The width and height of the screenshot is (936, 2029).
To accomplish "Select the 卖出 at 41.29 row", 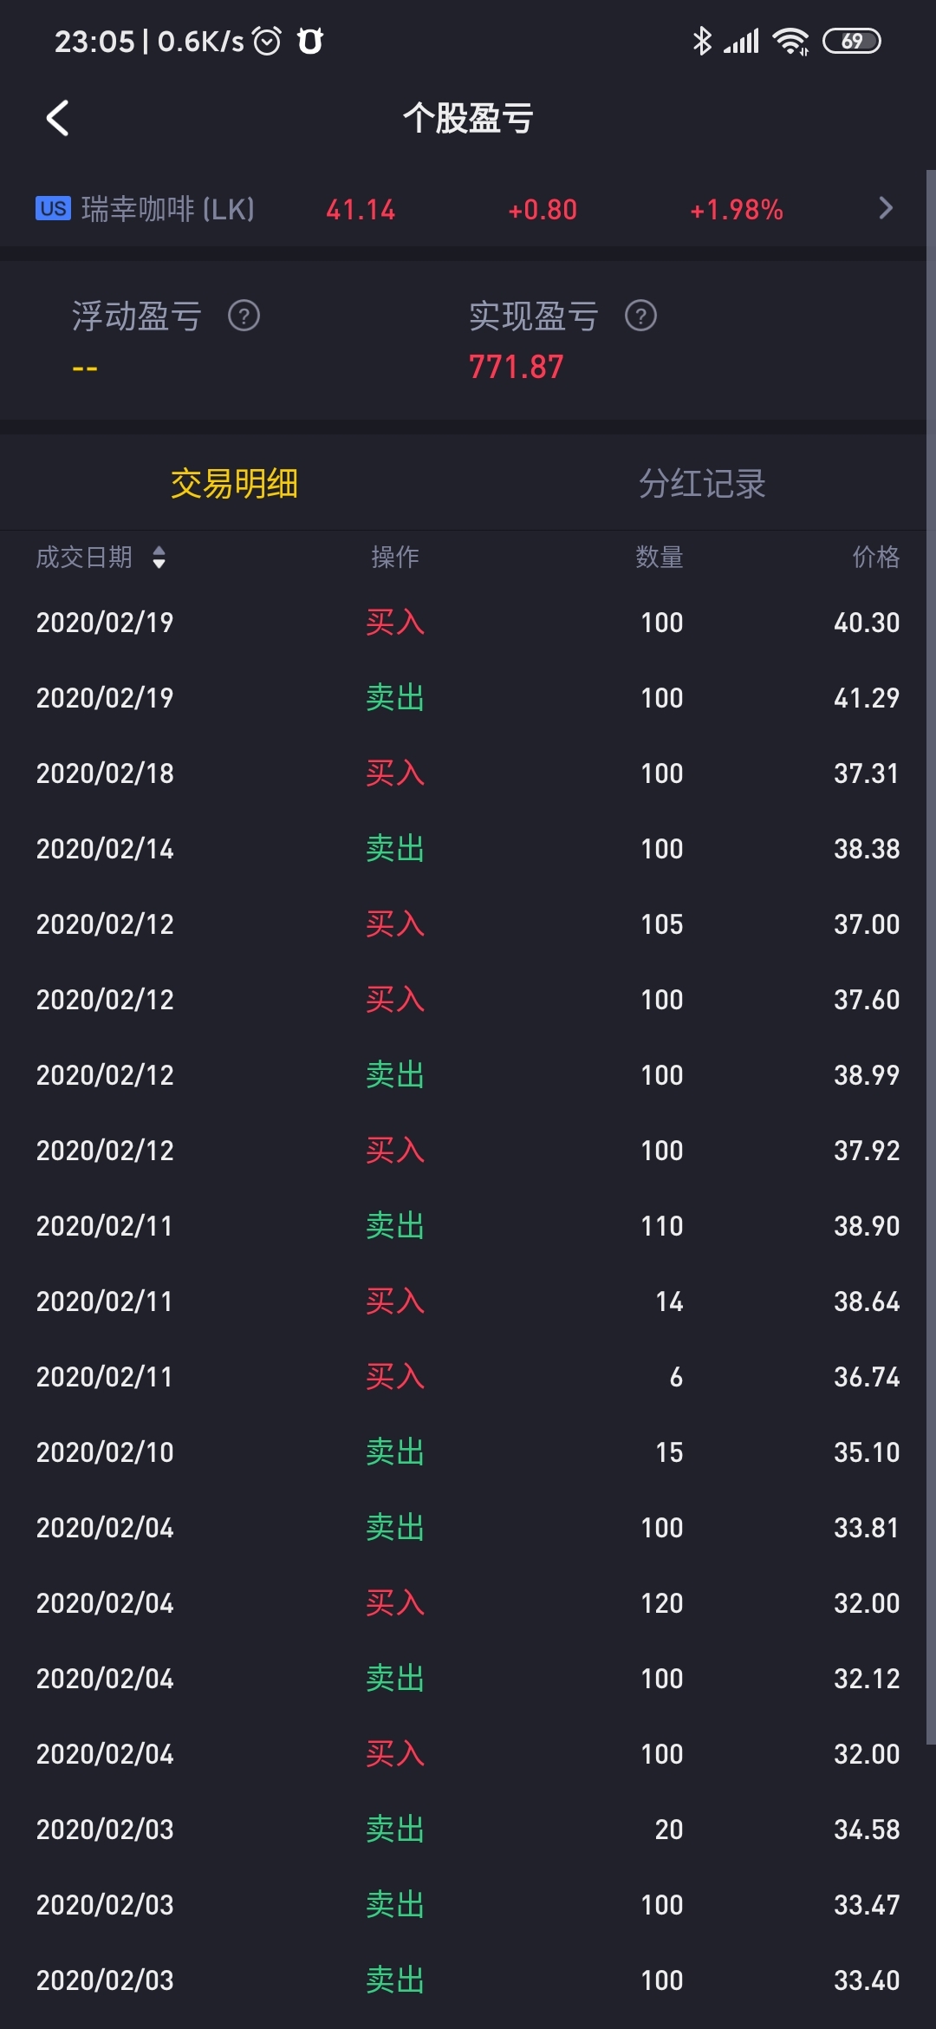I will [468, 698].
